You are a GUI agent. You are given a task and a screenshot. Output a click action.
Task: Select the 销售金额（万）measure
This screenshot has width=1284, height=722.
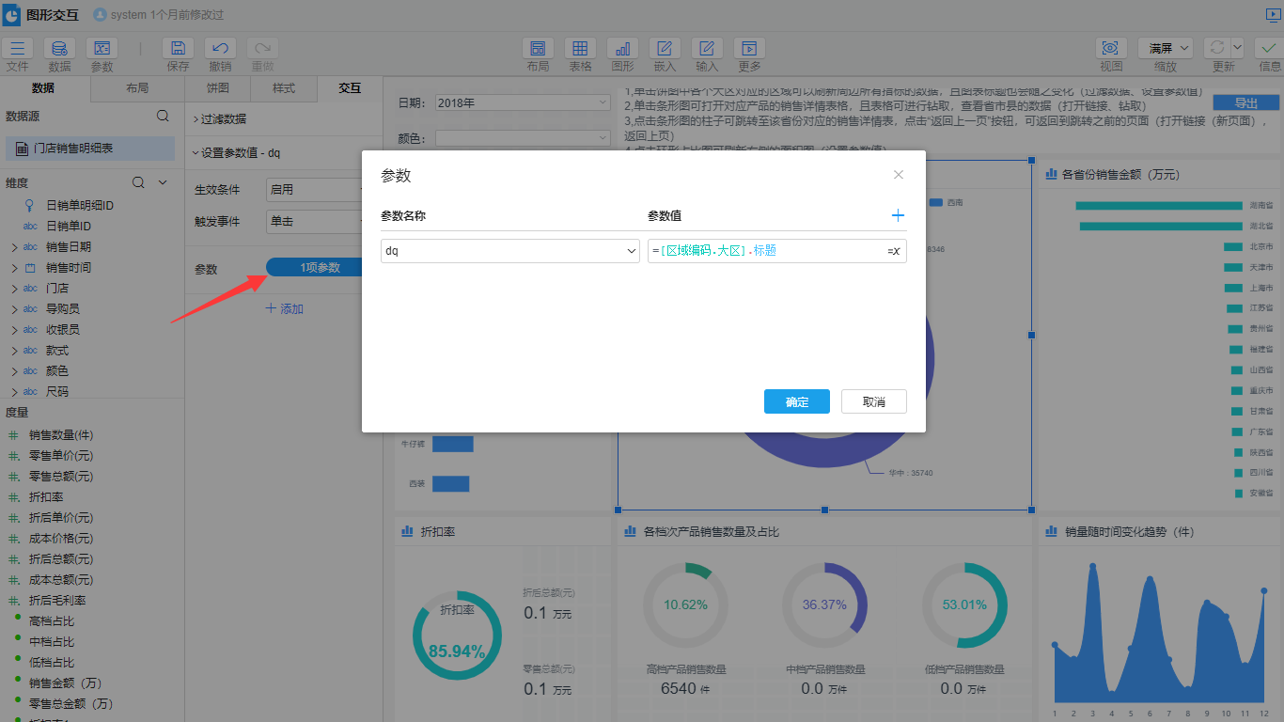[x=65, y=683]
